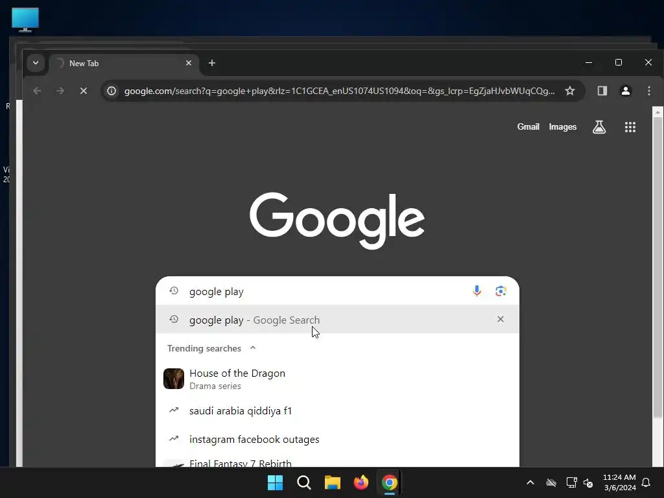Go back with the back arrow

[37, 91]
